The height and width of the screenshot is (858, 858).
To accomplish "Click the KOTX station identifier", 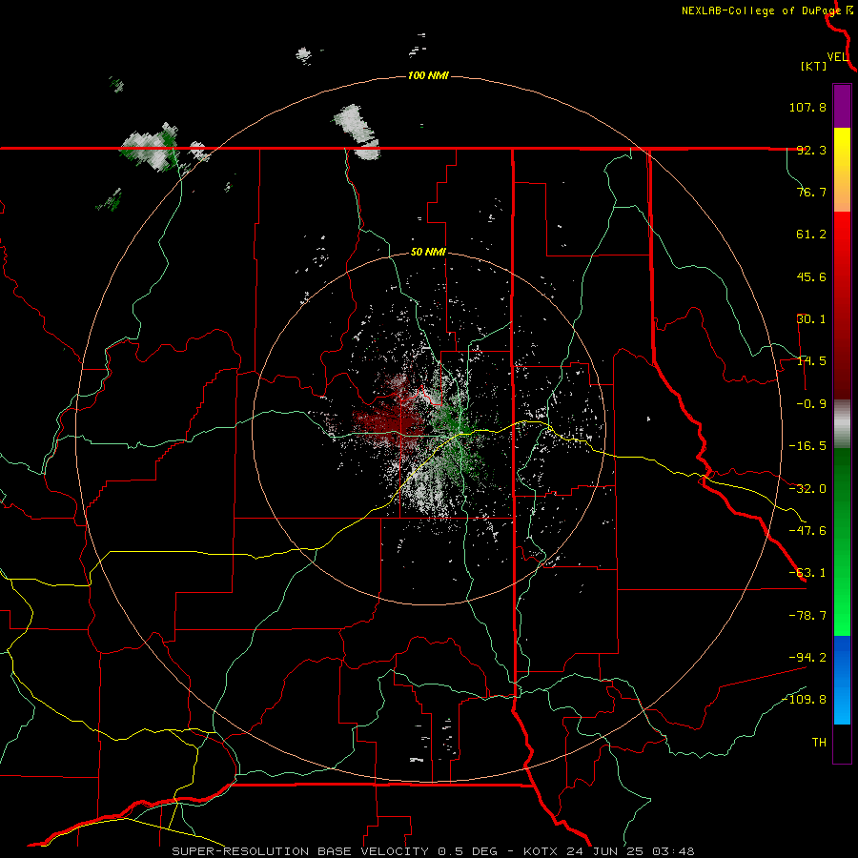I will tap(541, 851).
